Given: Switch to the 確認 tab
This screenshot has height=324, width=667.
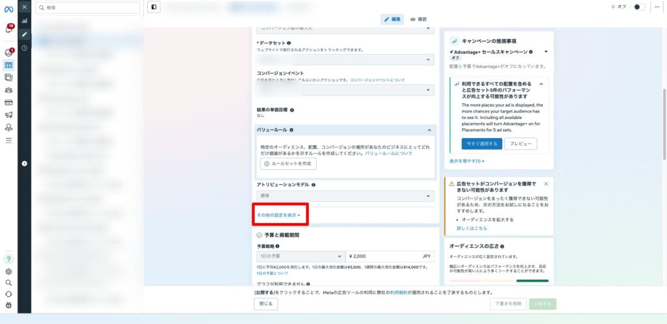Looking at the screenshot, I should pos(419,20).
